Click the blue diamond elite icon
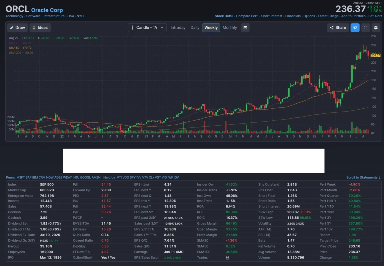This screenshot has width=384, height=266. click(355, 28)
